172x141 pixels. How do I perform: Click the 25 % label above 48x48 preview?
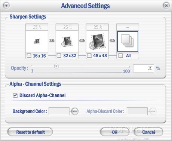pyautogui.click(x=98, y=27)
